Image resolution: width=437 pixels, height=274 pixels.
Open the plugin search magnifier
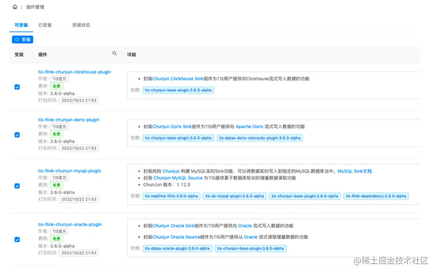(x=114, y=54)
